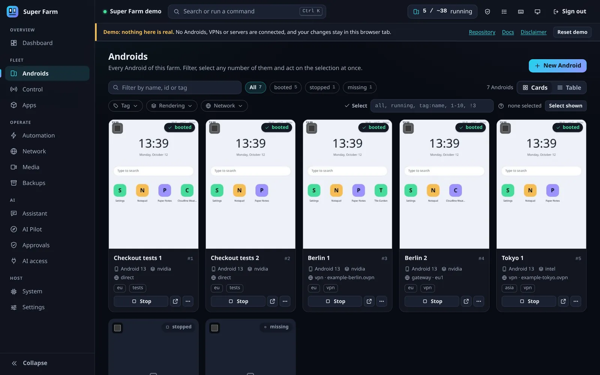Click the asia tag on Tokyo 1
This screenshot has width=600, height=375.
(509, 288)
